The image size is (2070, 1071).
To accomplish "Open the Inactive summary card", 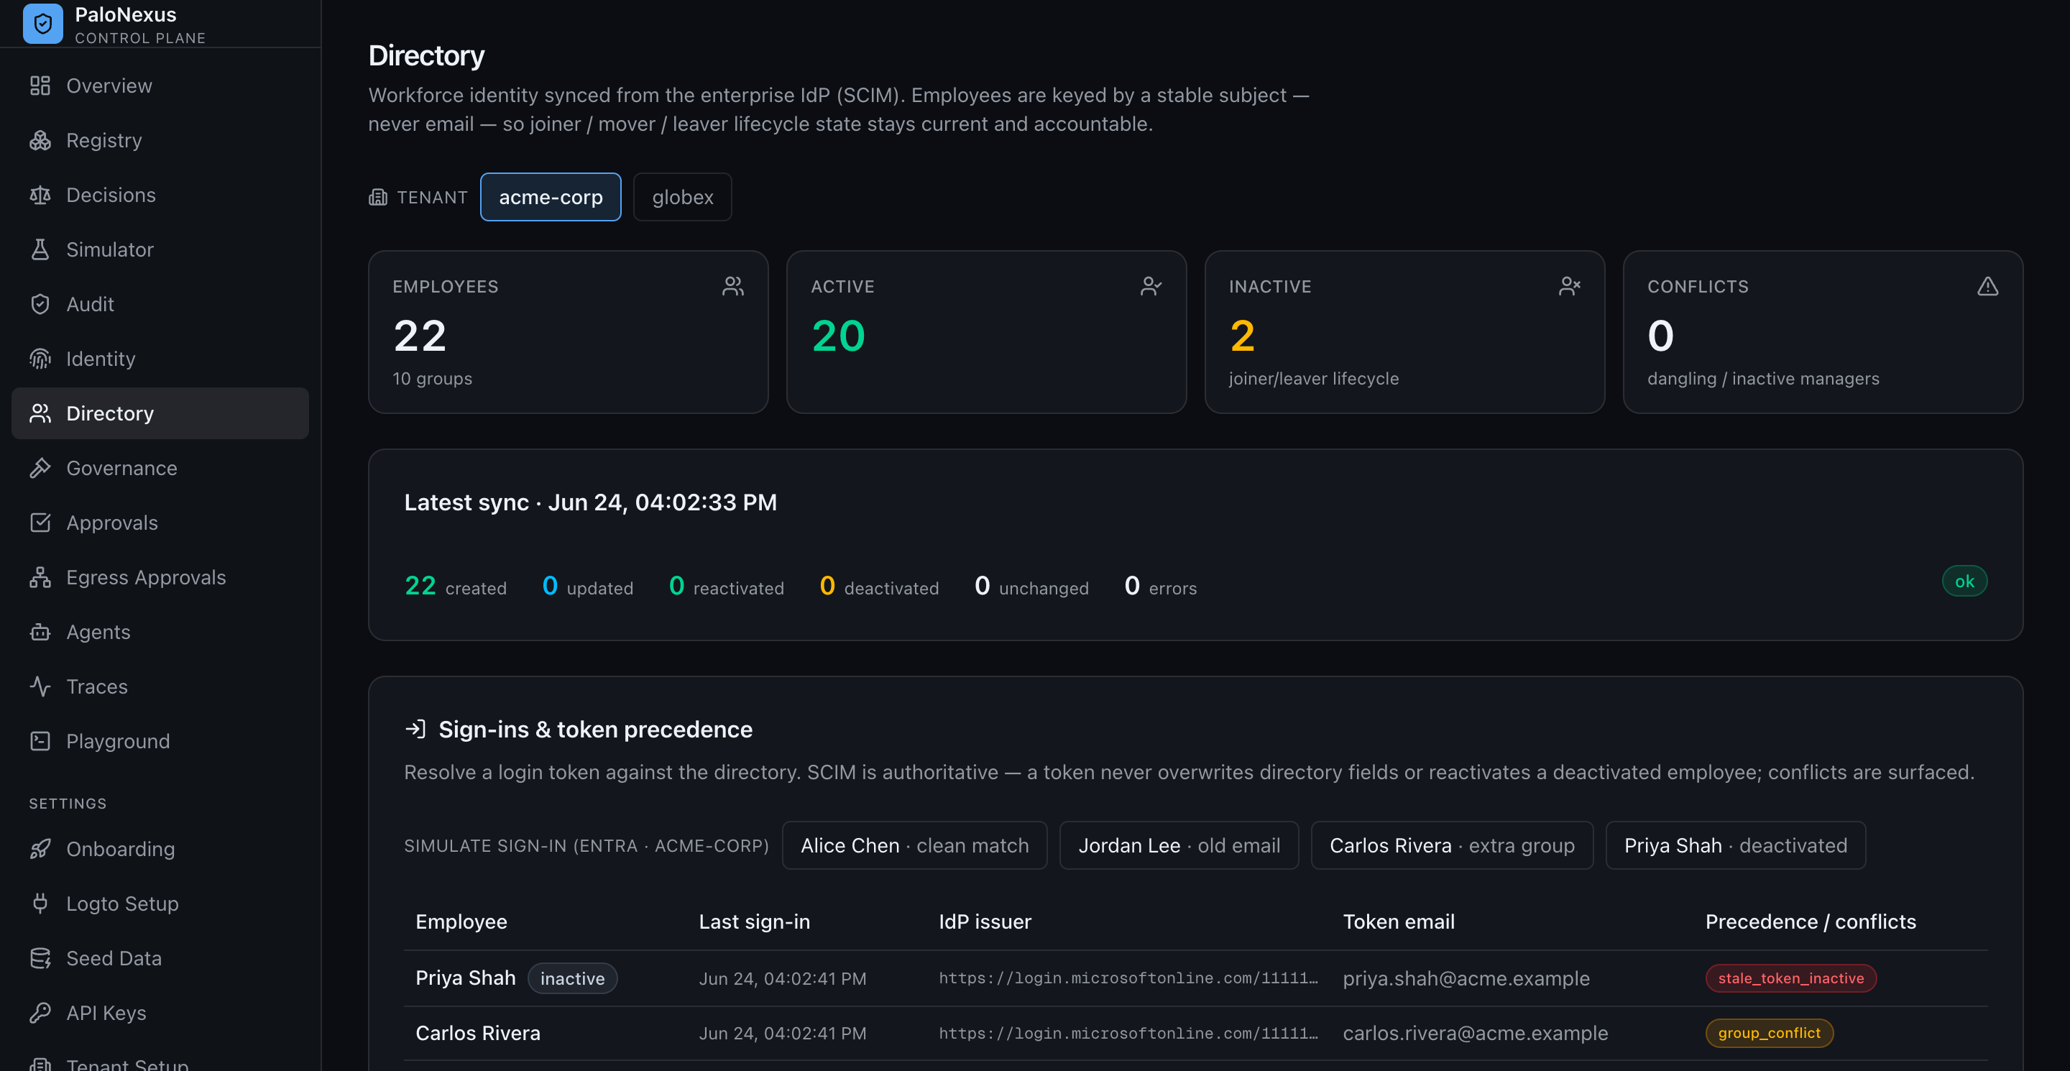I will click(x=1404, y=333).
